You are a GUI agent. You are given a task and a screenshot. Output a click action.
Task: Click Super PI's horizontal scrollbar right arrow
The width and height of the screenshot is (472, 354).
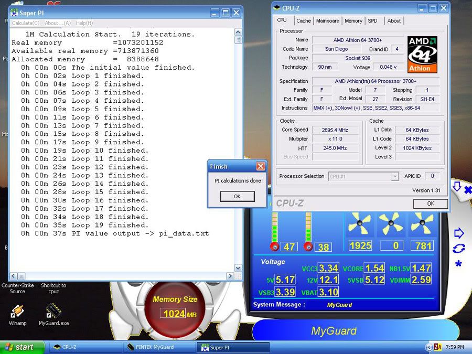(230, 276)
